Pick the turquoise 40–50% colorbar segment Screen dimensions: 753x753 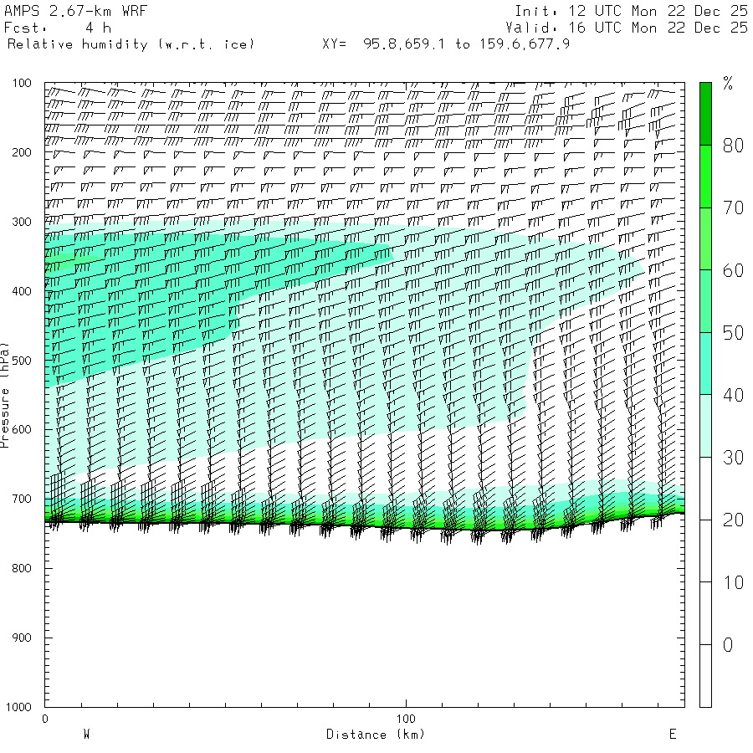coord(705,364)
